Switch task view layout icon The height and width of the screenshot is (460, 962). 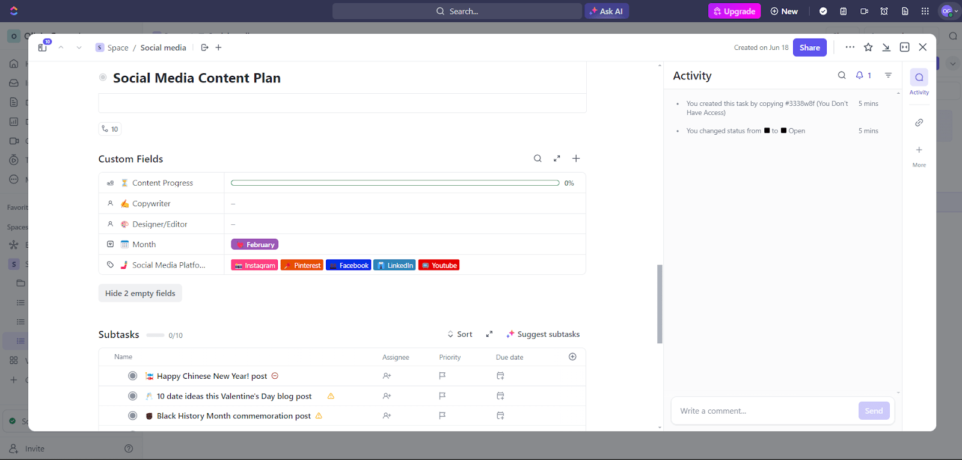(904, 48)
